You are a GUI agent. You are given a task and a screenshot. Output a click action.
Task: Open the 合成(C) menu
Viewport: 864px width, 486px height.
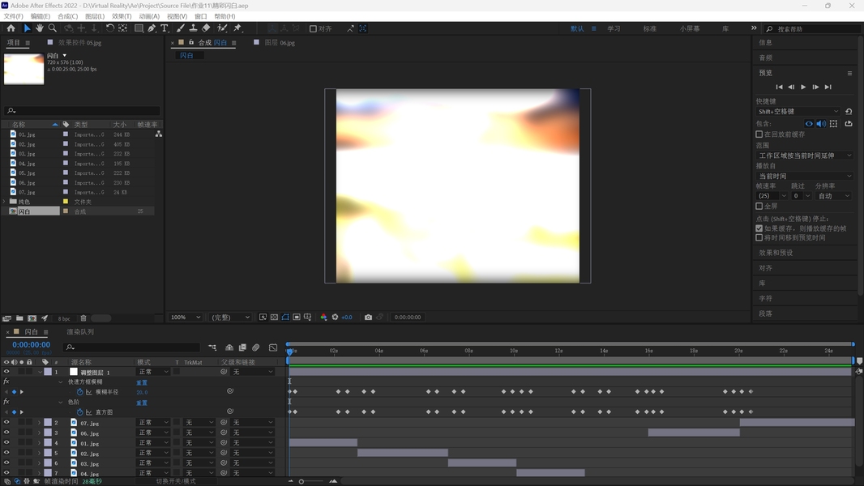click(68, 16)
